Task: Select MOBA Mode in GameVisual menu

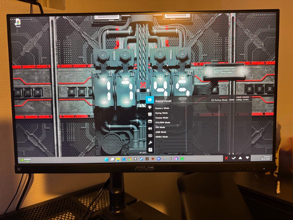Action: pyautogui.click(x=162, y=137)
